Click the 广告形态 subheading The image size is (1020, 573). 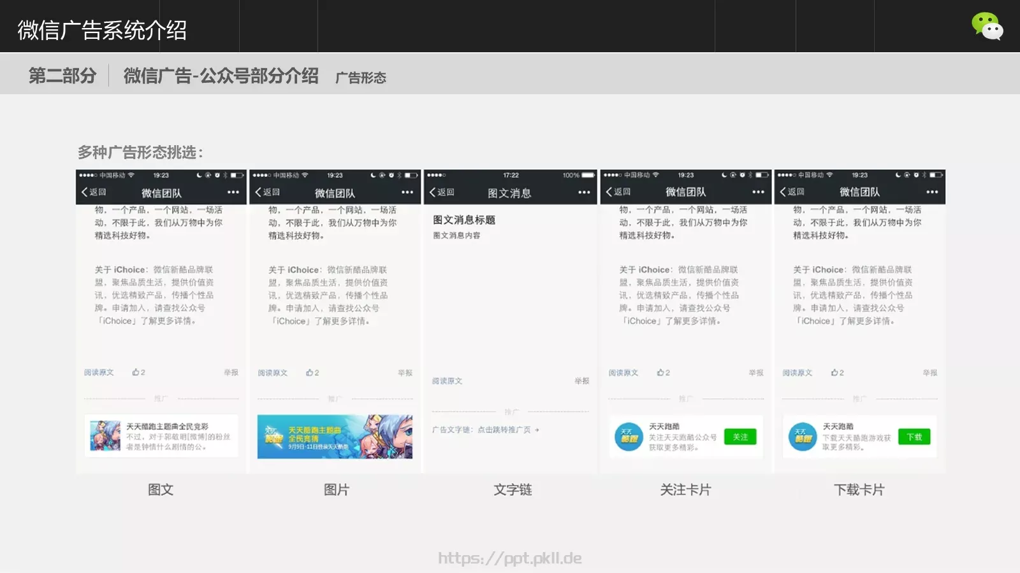click(x=361, y=78)
